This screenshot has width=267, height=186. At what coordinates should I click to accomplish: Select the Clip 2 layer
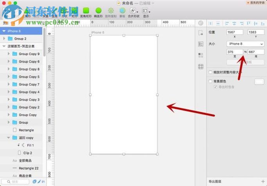[x=21, y=153]
